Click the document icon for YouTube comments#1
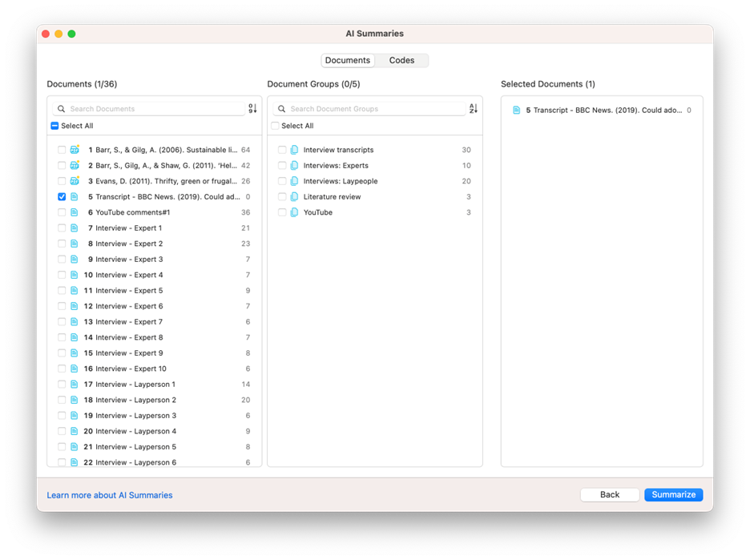Viewport: 750px width, 560px height. pyautogui.click(x=75, y=212)
